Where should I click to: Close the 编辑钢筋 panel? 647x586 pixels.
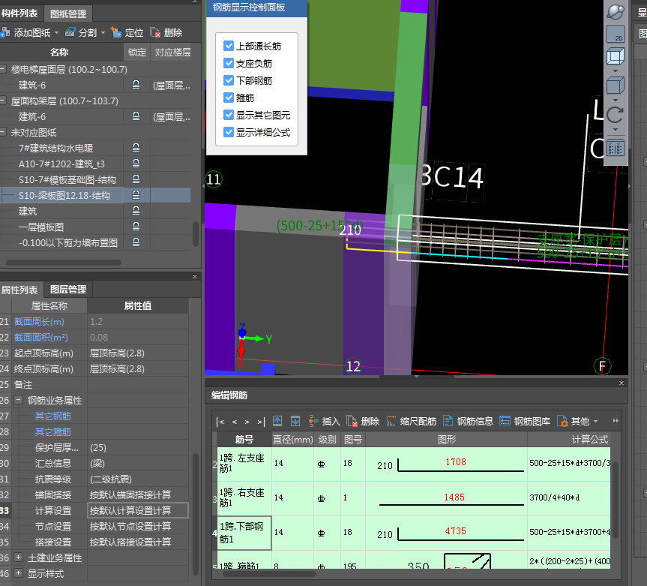point(622,383)
